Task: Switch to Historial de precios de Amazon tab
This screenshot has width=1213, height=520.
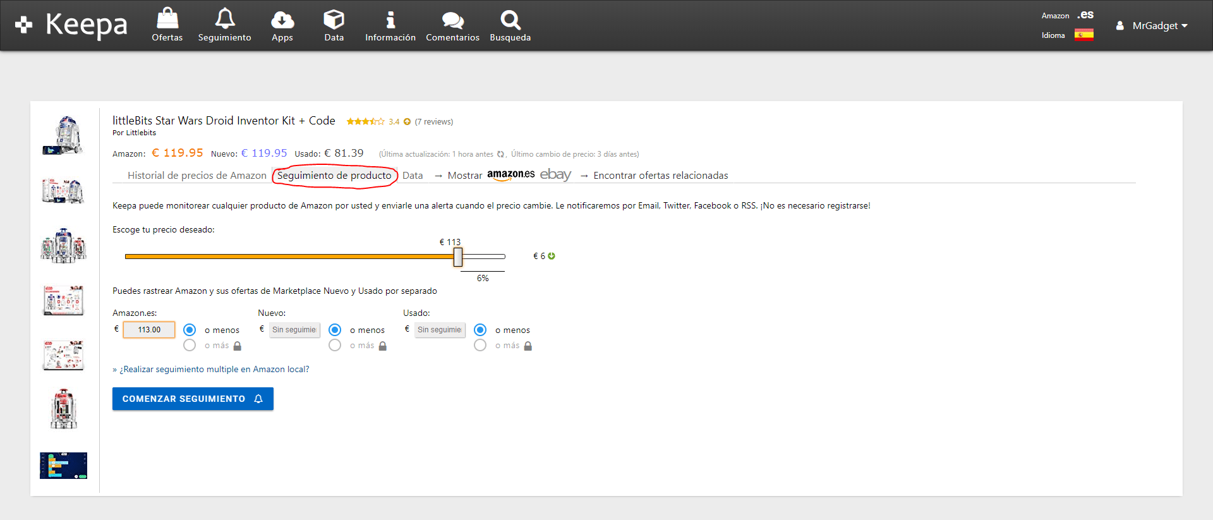Action: pyautogui.click(x=197, y=176)
